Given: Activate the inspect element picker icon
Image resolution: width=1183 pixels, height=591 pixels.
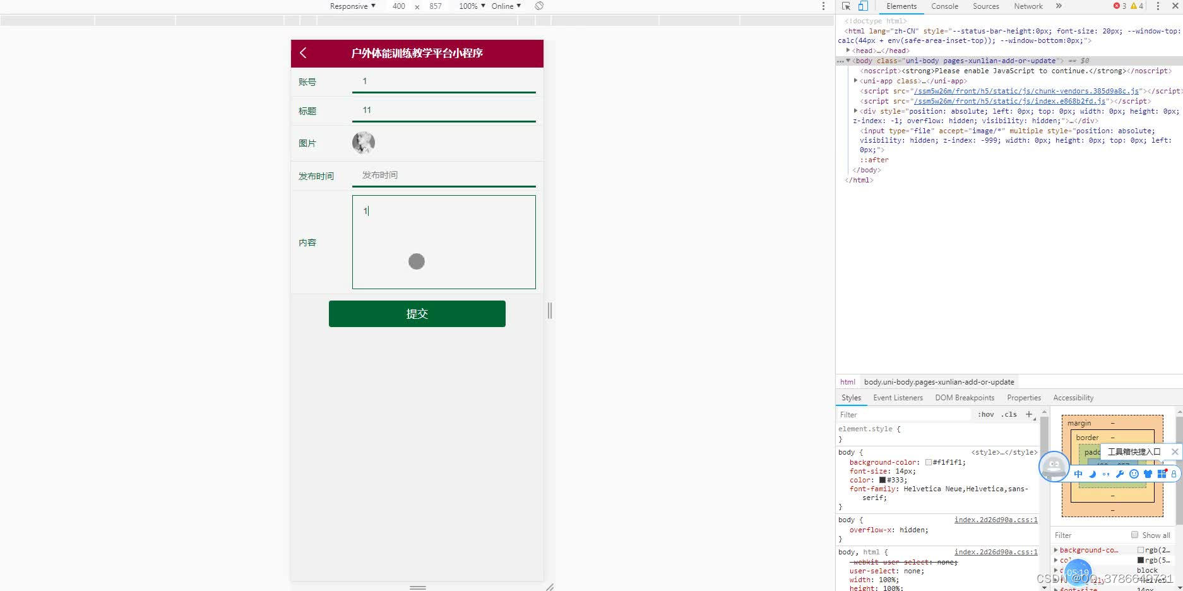Looking at the screenshot, I should 846,6.
